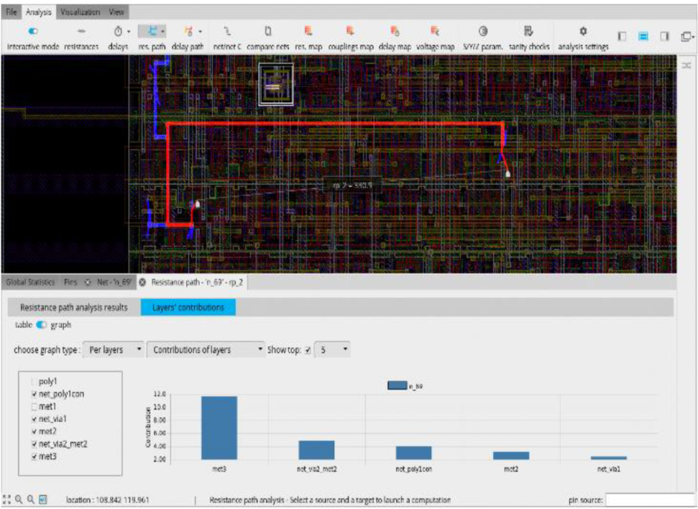Toggle the right panel layout icon
Viewport: 698px width, 509px height.
pos(665,37)
